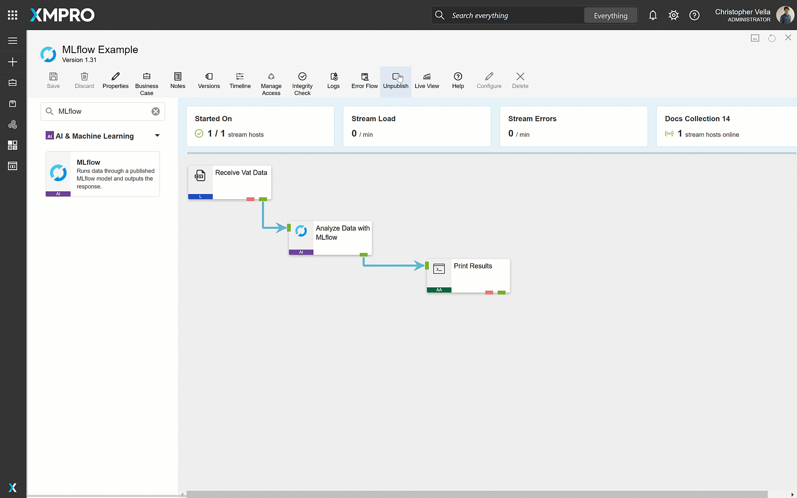Open the settings gear in the top bar
This screenshot has height=498, width=797.
(x=673, y=15)
